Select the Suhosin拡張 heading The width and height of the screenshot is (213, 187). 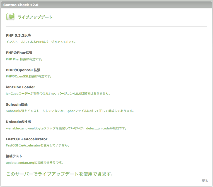click(17, 105)
